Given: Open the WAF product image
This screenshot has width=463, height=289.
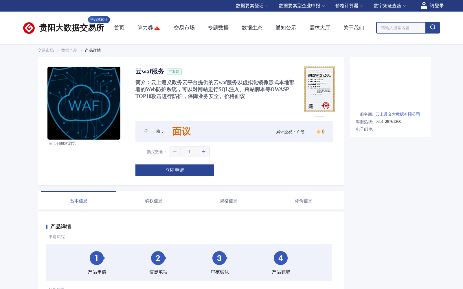Looking at the screenshot, I should pos(84,103).
